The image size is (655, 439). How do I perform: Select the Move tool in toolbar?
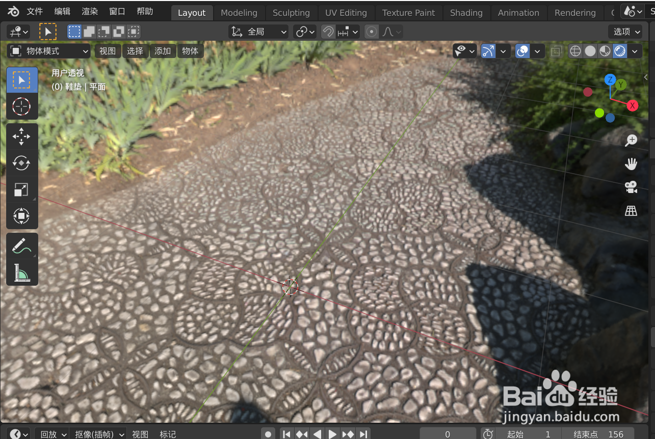(21, 136)
